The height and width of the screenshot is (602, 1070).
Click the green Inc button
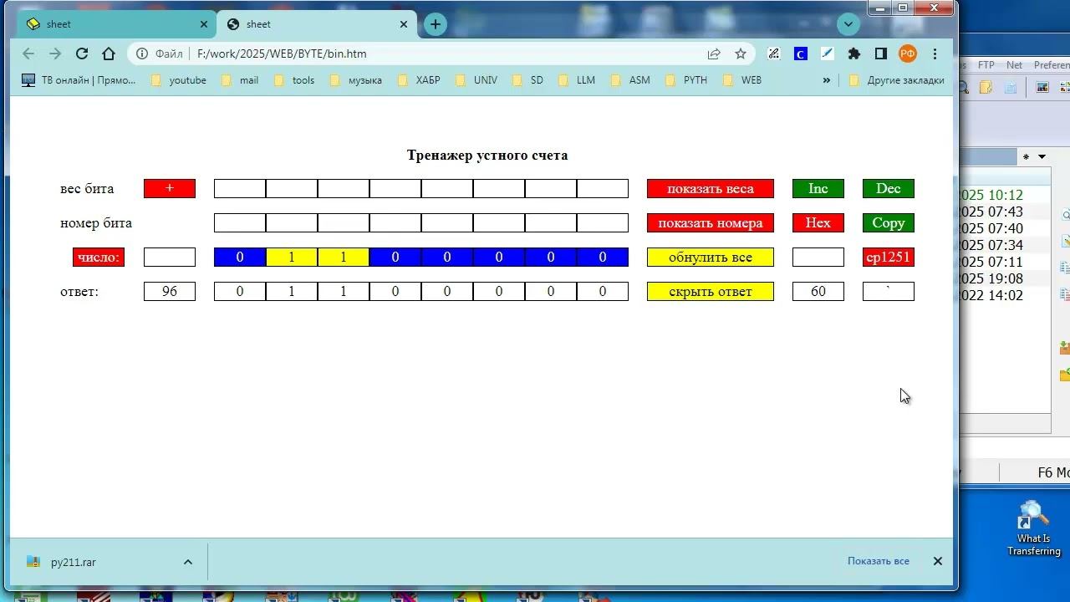[x=818, y=189]
